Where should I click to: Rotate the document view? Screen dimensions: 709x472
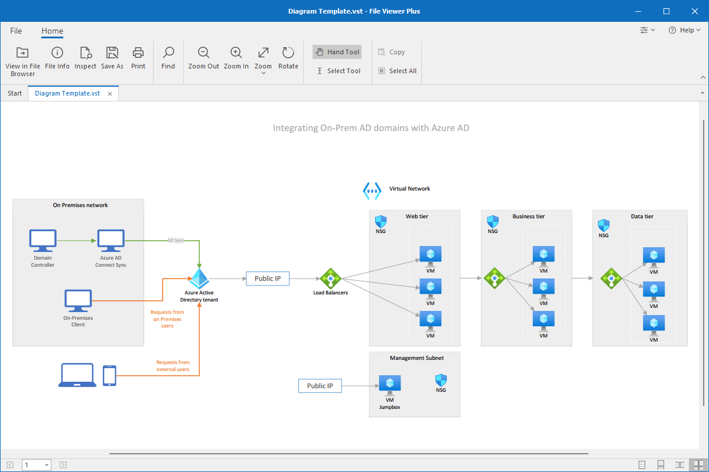tap(288, 58)
